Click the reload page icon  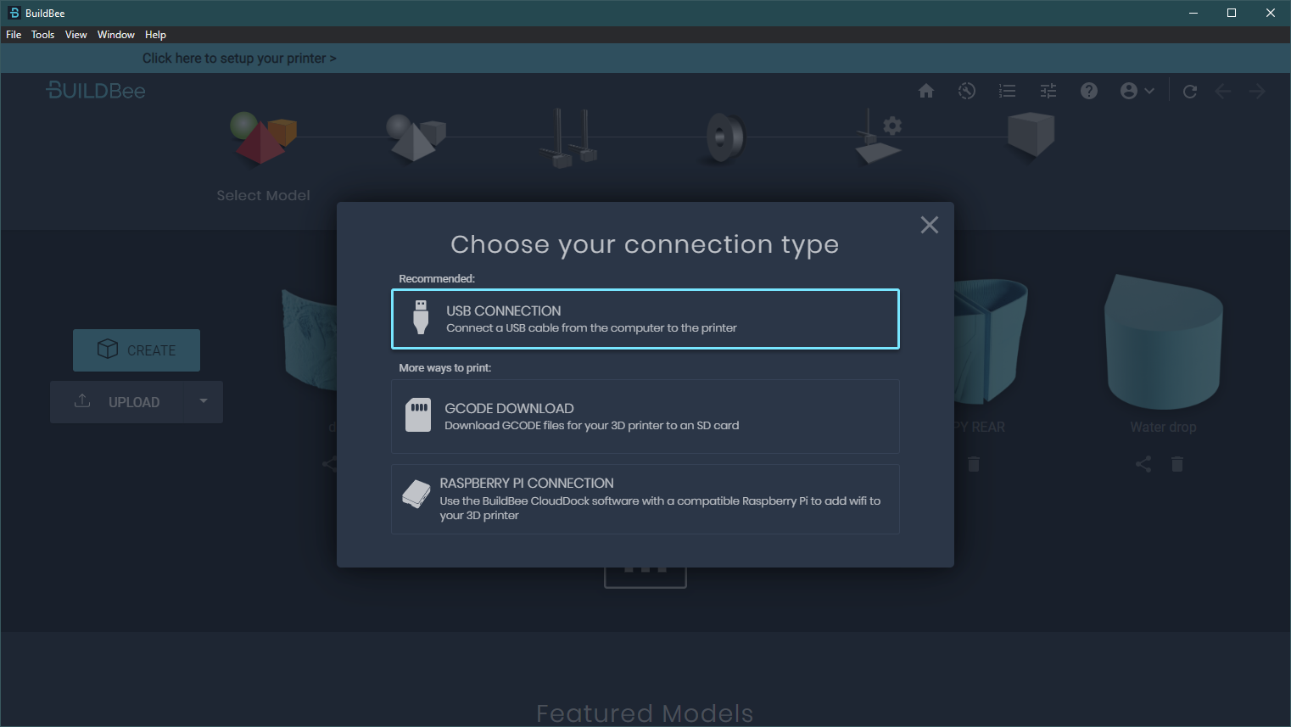click(x=1190, y=92)
